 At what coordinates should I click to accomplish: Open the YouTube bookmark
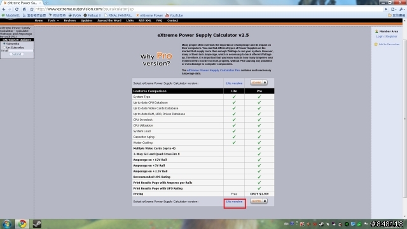click(174, 15)
